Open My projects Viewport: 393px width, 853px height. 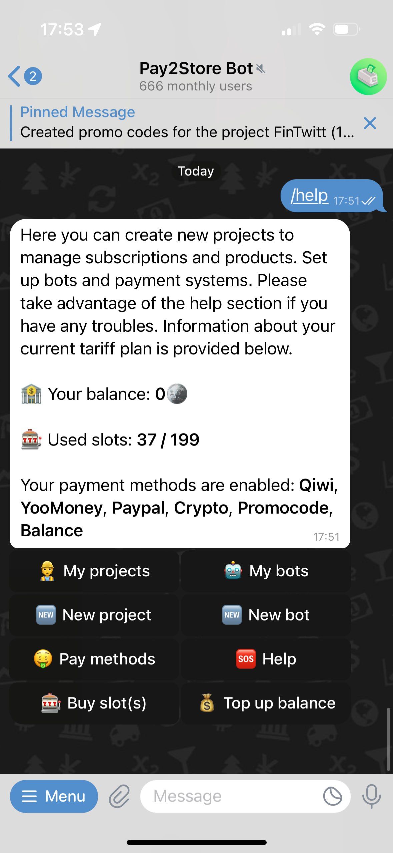(94, 571)
